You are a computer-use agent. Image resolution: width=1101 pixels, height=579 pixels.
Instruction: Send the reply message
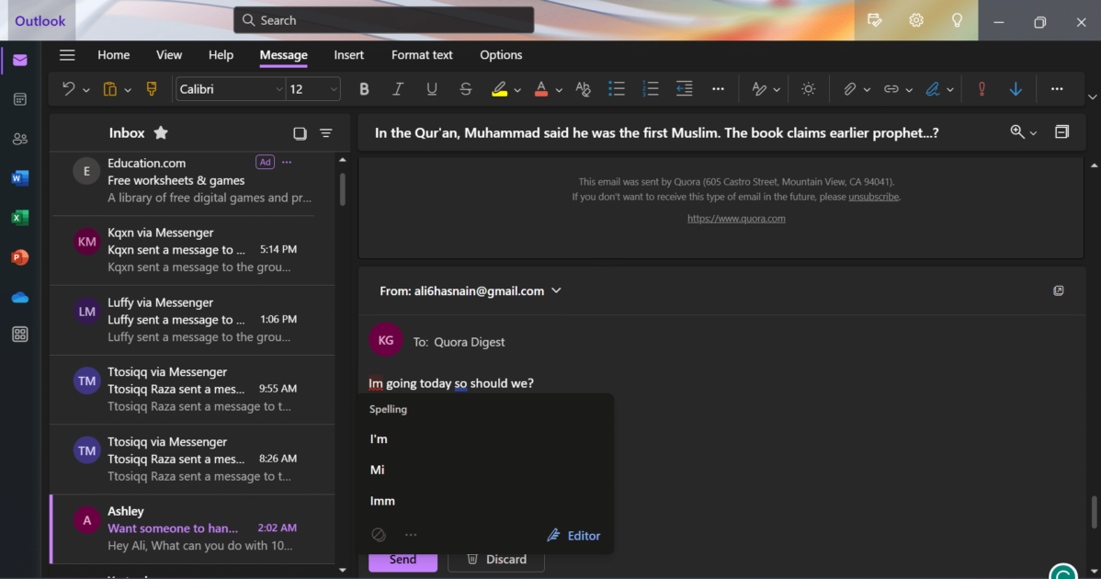[x=403, y=560]
